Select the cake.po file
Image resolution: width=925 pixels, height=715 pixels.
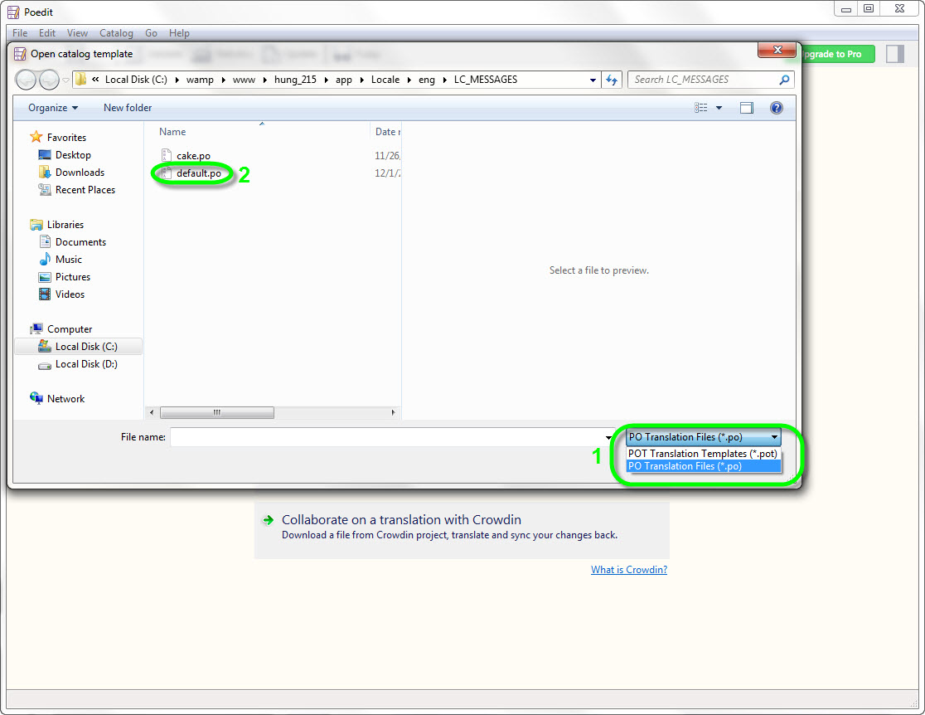193,156
